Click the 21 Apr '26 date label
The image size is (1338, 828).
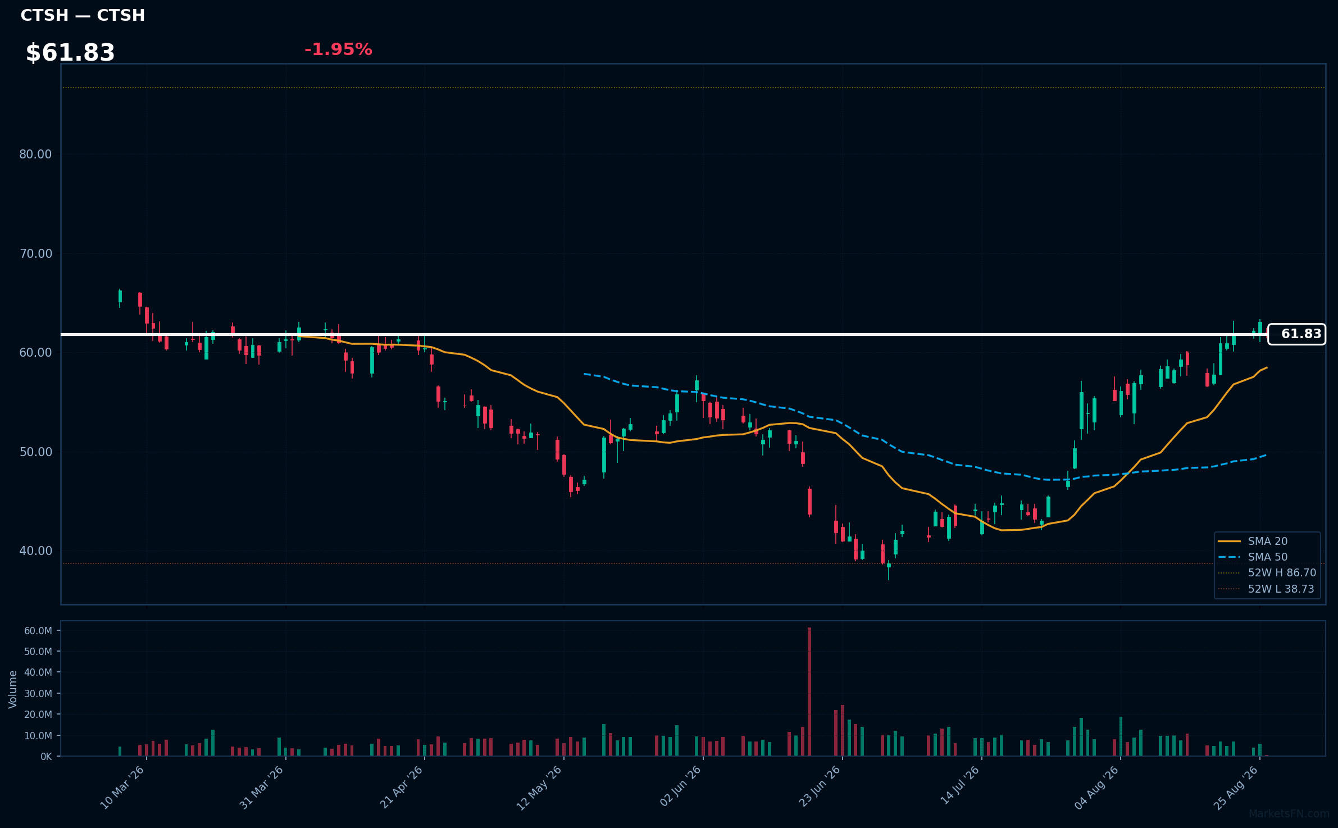coord(401,788)
